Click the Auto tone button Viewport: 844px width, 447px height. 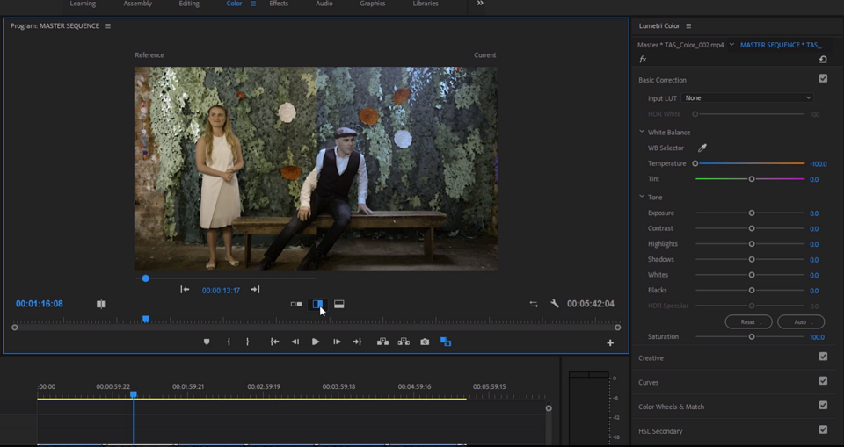tap(800, 322)
